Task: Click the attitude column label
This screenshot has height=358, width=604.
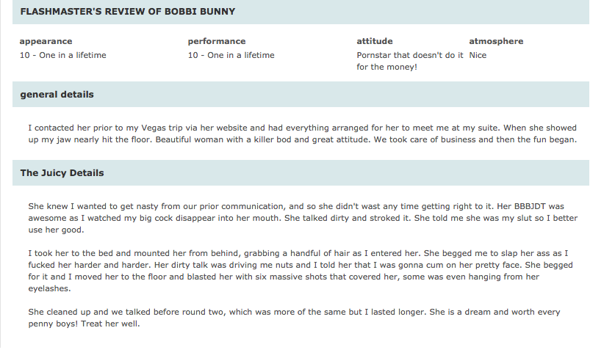Action: click(x=375, y=41)
